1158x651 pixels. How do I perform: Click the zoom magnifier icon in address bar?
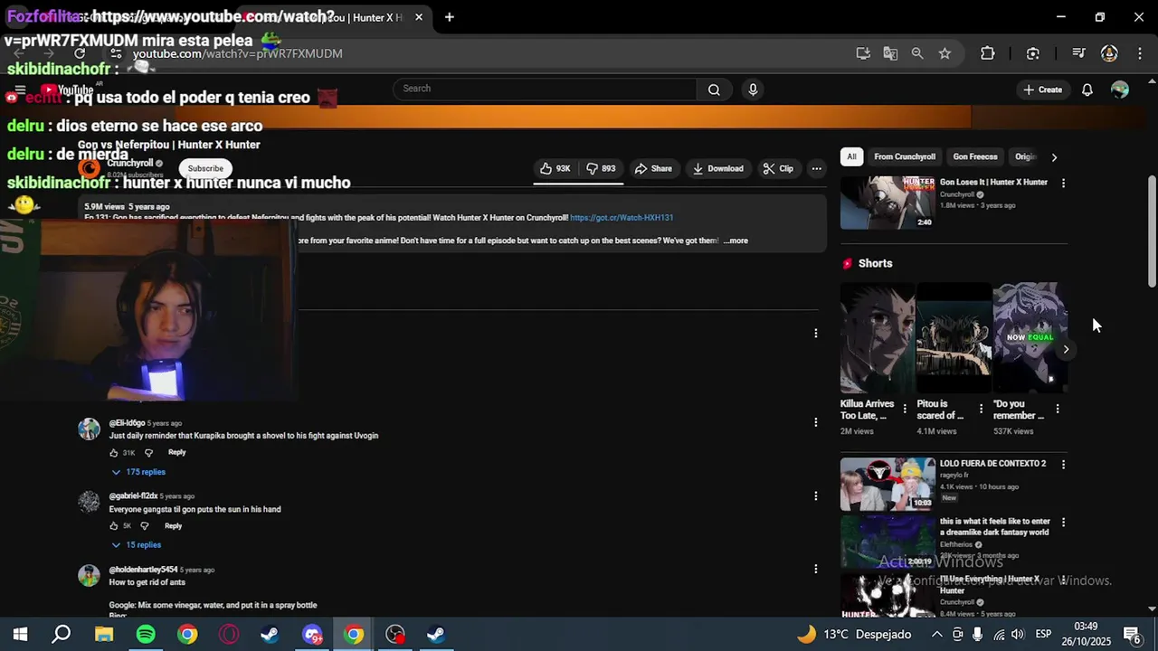(x=917, y=53)
